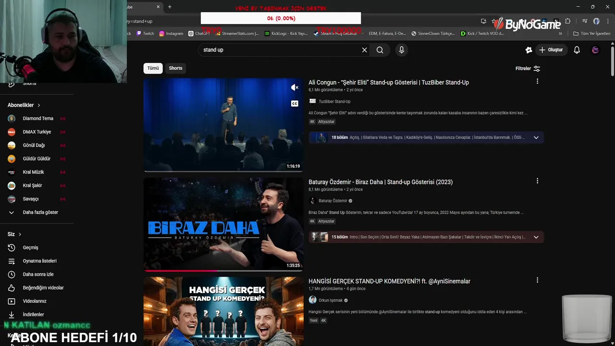
Task: Open Orkun Işıtmak channel avatar
Action: [312, 300]
